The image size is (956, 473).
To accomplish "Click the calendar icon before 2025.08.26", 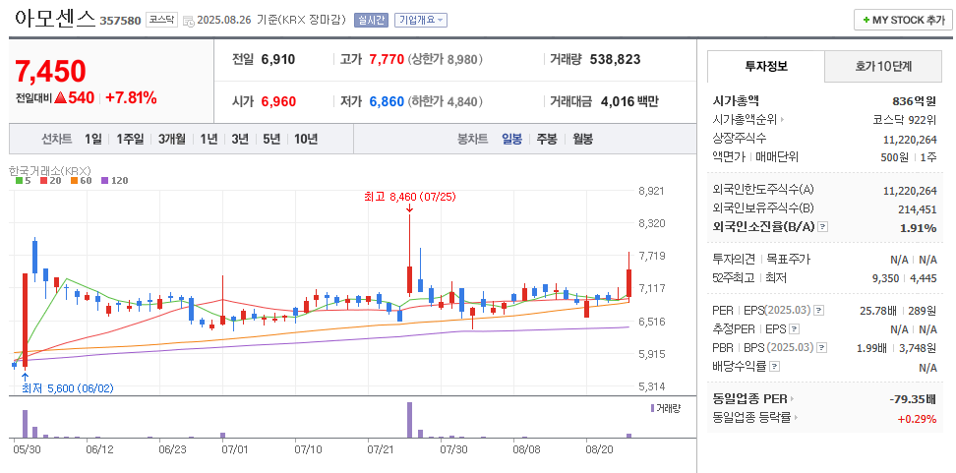I will 188,20.
